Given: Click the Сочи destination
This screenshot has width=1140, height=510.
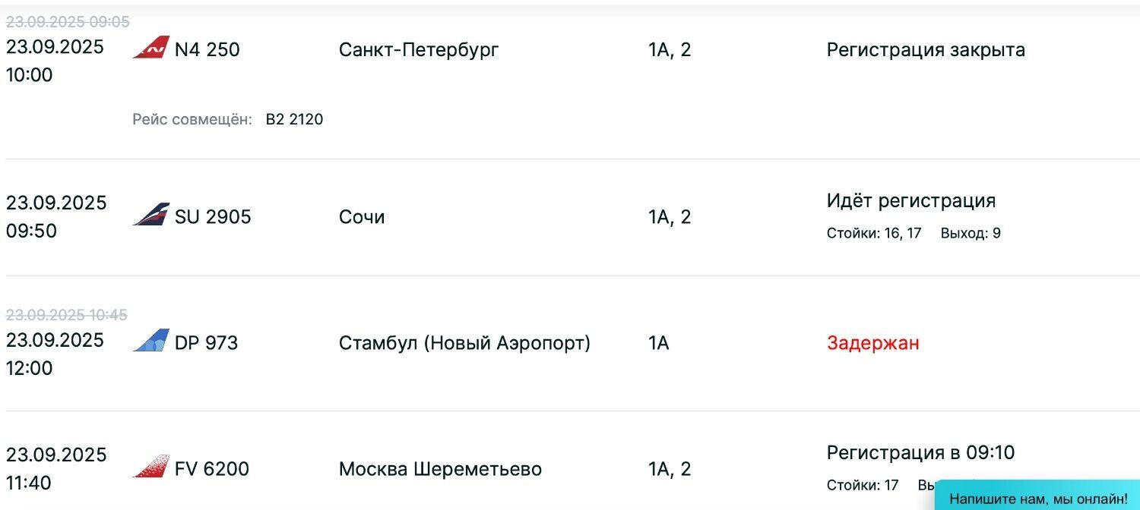Looking at the screenshot, I should click(x=362, y=217).
